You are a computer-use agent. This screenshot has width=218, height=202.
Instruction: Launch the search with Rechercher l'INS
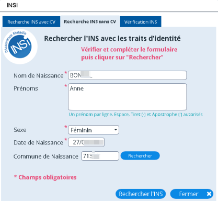pyautogui.click(x=141, y=194)
